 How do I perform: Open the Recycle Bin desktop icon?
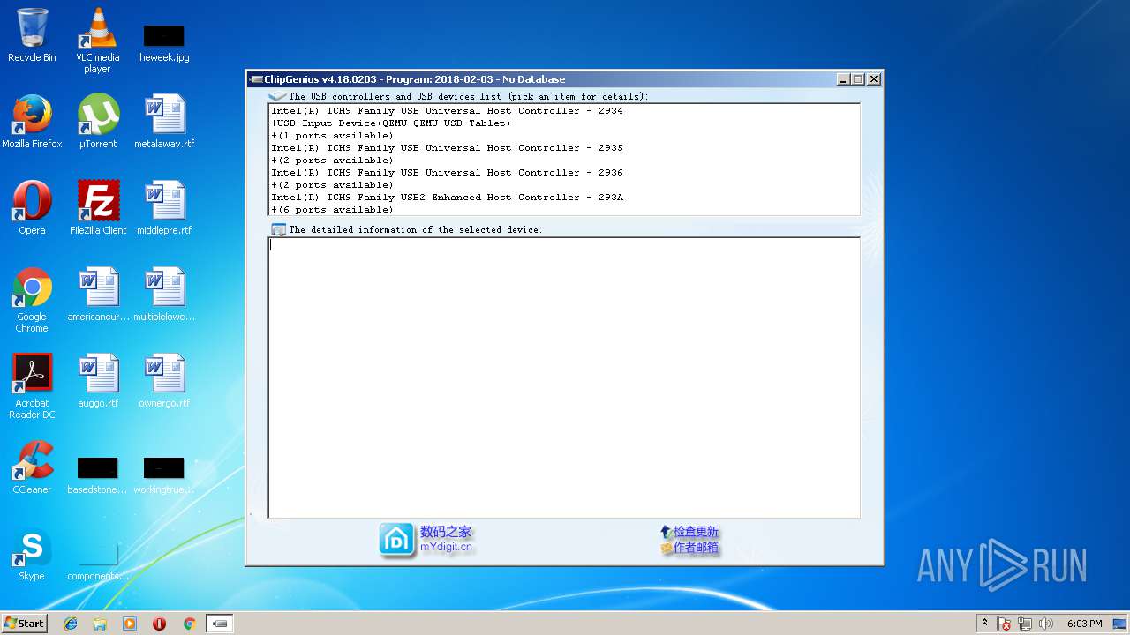[32, 35]
